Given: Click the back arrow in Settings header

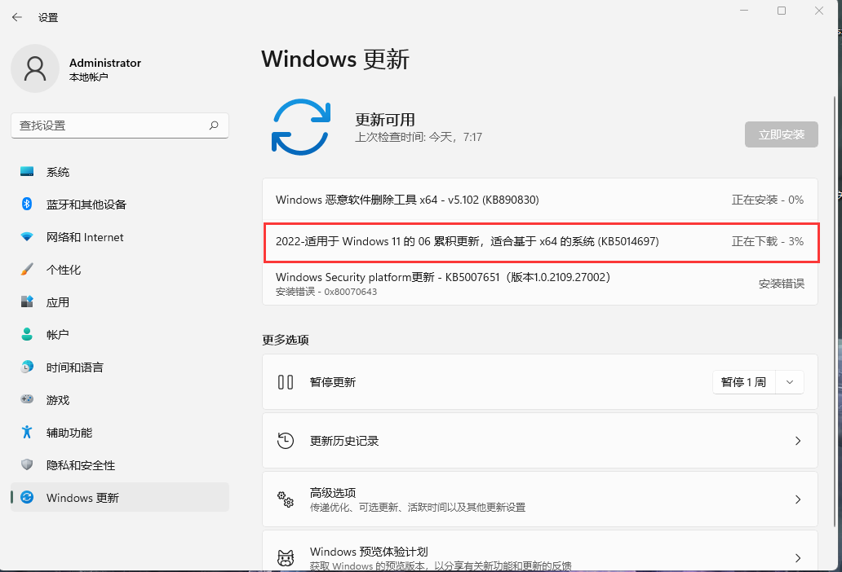Looking at the screenshot, I should coord(17,17).
